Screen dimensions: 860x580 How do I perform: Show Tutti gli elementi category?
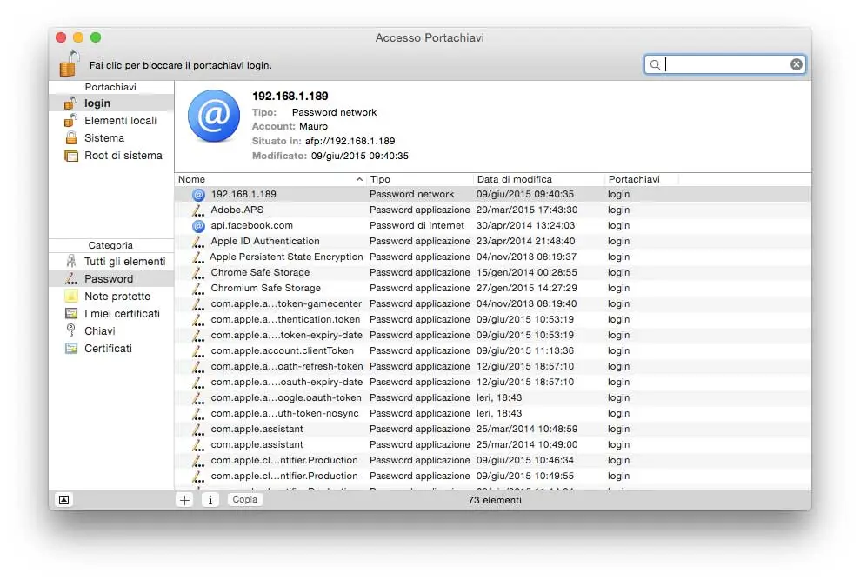click(x=124, y=262)
